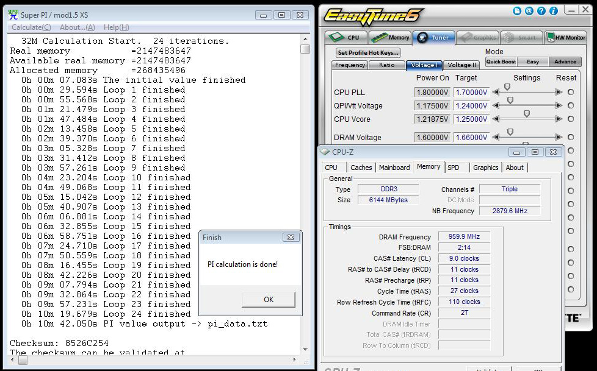Close the EasyTune6 window

tap(585, 10)
